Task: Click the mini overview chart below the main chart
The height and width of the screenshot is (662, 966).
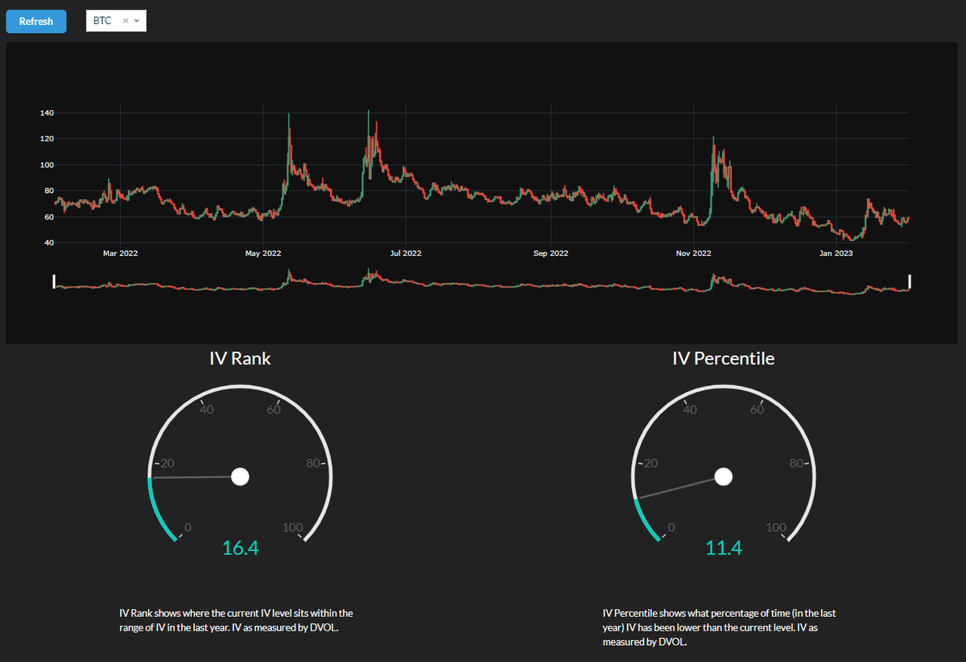Action: 483,283
